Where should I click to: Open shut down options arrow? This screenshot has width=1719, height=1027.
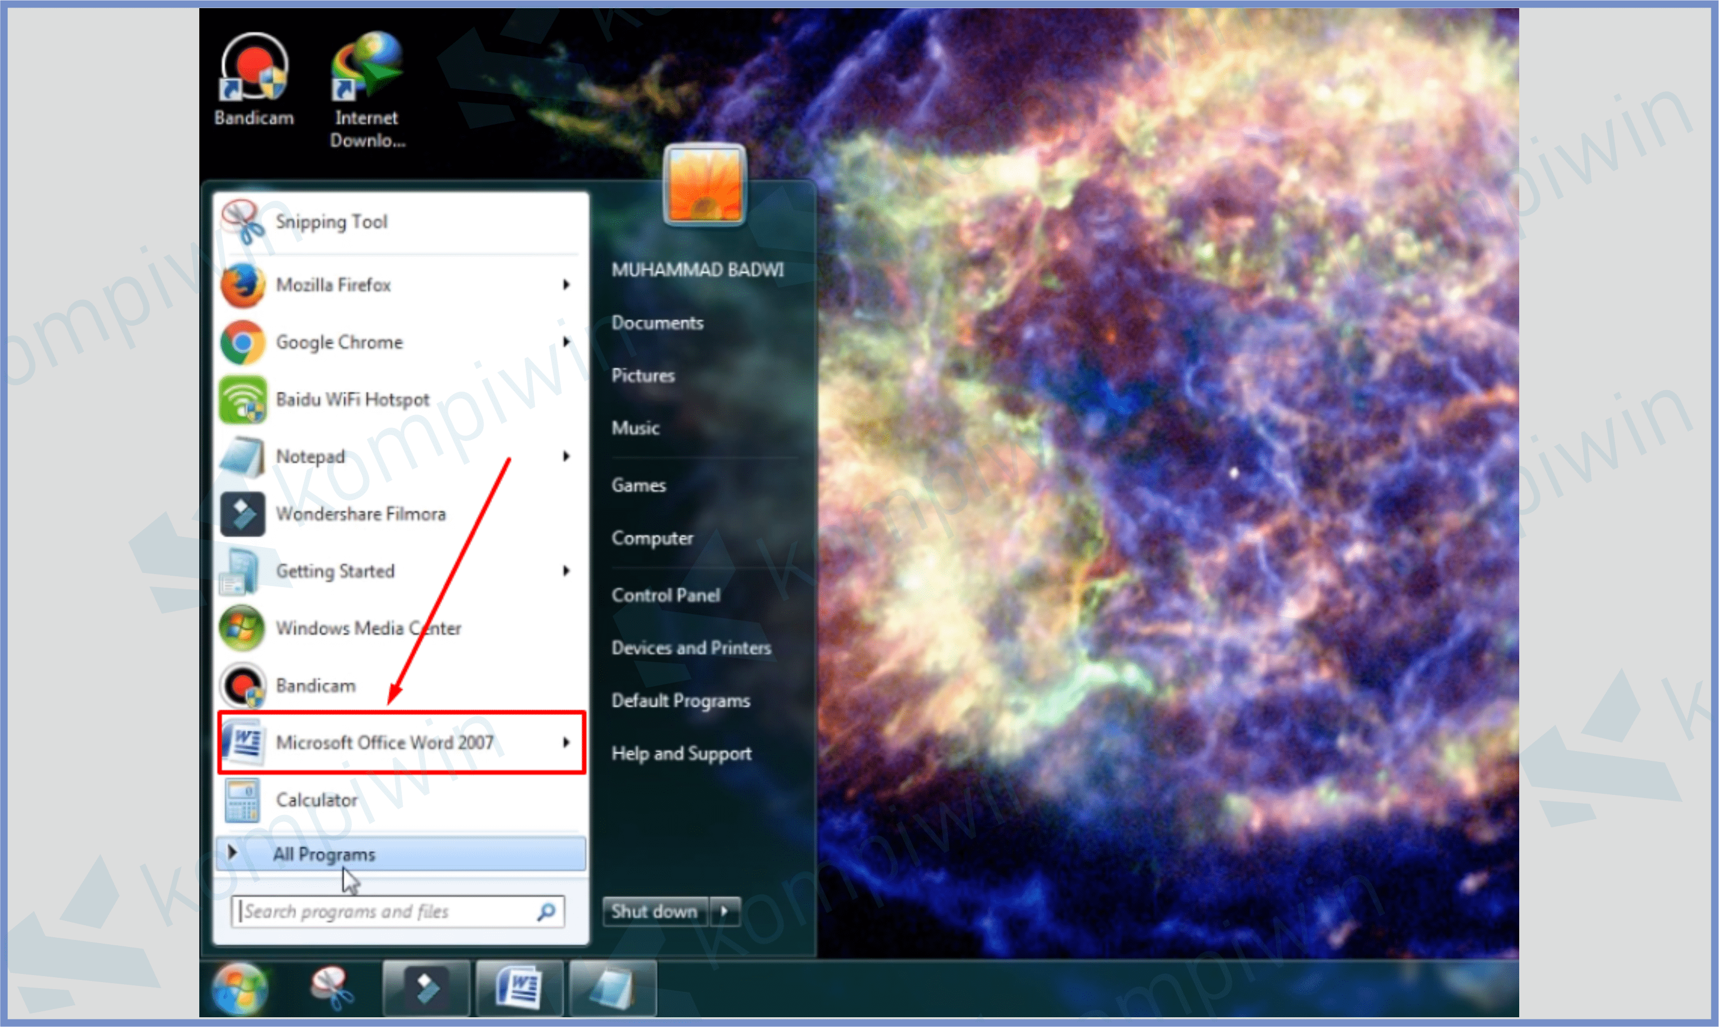click(725, 911)
